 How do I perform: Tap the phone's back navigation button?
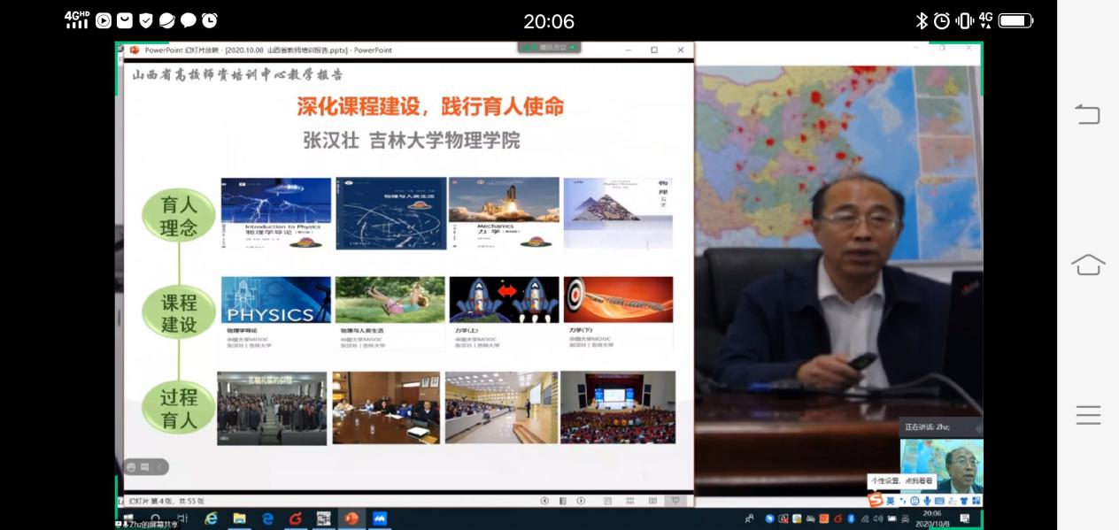pyautogui.click(x=1088, y=114)
